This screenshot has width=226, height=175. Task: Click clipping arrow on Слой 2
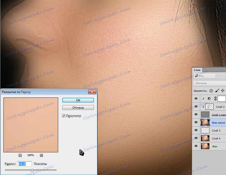[x=203, y=107]
